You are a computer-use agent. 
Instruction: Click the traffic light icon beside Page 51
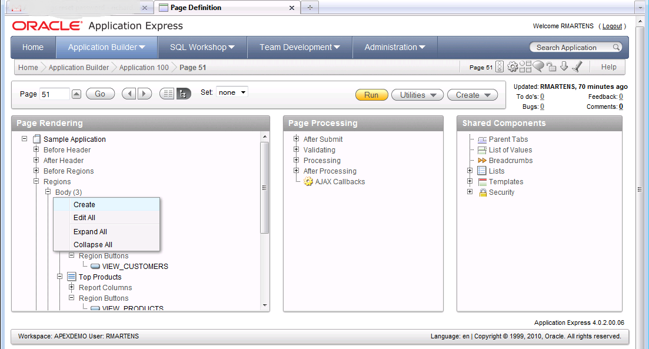[500, 67]
